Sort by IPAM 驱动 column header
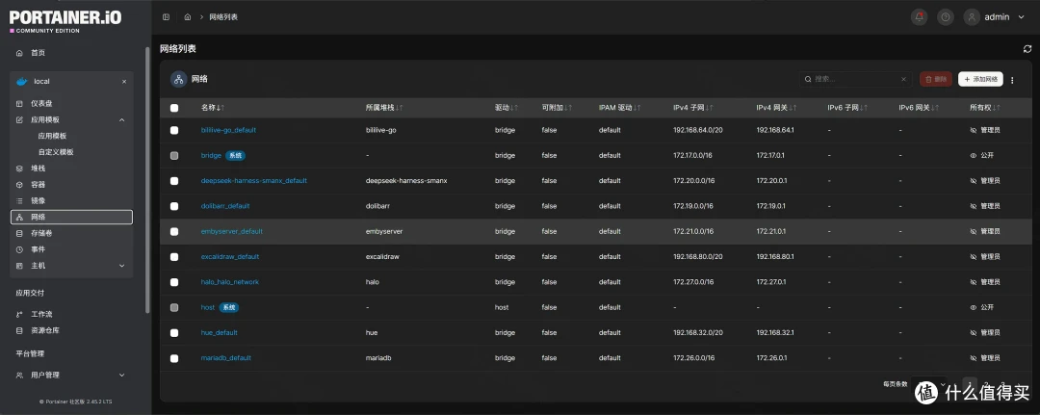 click(x=619, y=108)
